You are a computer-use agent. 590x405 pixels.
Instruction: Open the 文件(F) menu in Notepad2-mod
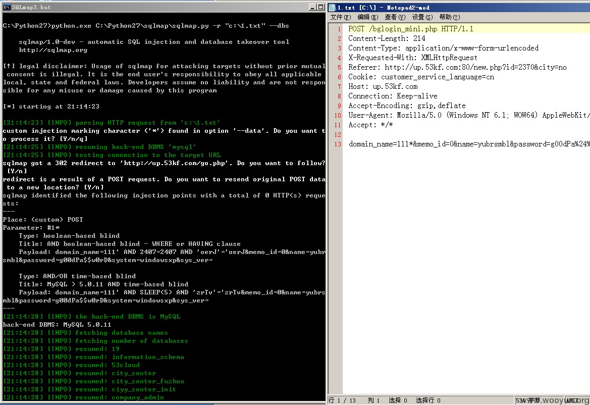tap(340, 17)
